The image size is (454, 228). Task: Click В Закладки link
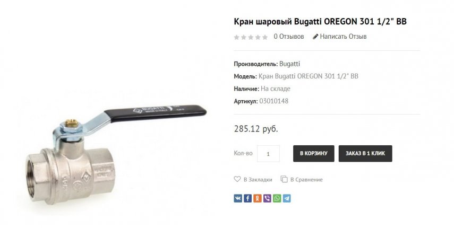pyautogui.click(x=258, y=179)
